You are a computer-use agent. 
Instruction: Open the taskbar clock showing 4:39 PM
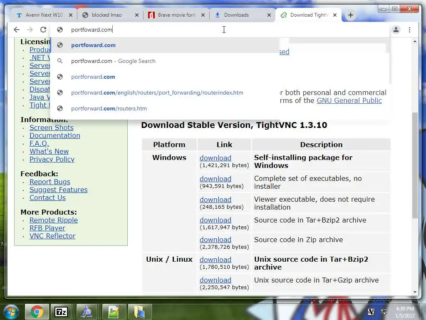[x=405, y=312]
